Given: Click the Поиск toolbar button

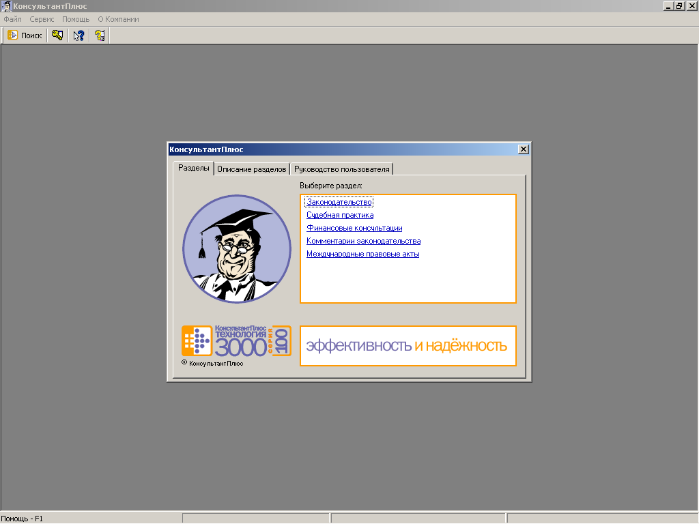Looking at the screenshot, I should tap(25, 35).
